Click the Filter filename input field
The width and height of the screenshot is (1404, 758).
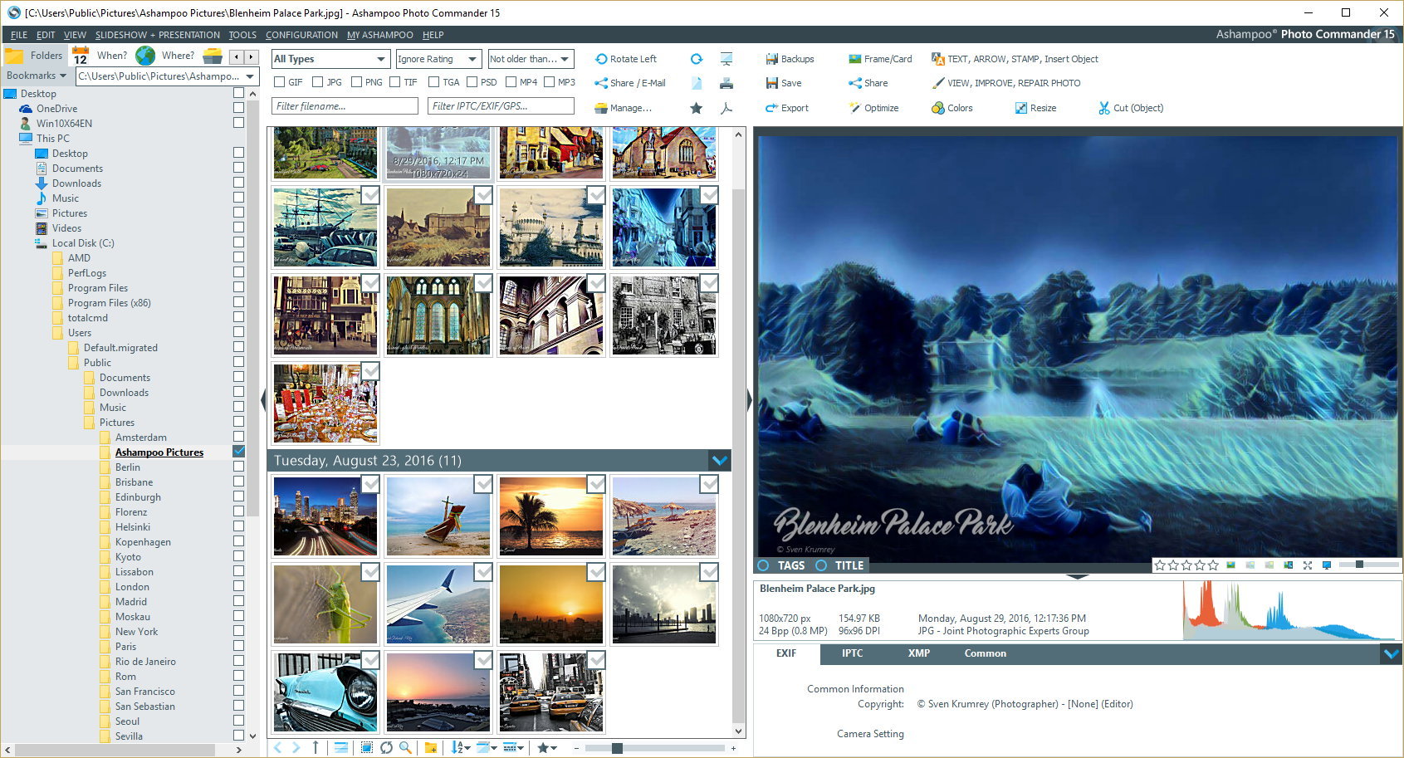[x=345, y=106]
